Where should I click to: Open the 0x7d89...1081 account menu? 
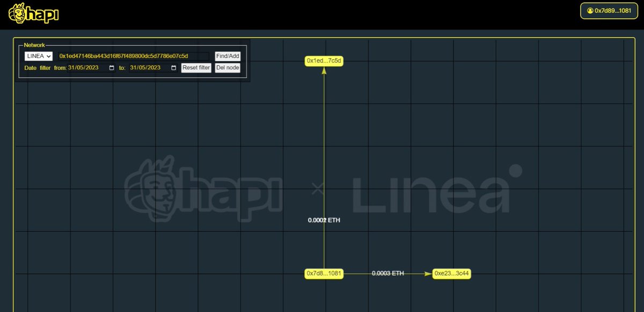point(608,10)
